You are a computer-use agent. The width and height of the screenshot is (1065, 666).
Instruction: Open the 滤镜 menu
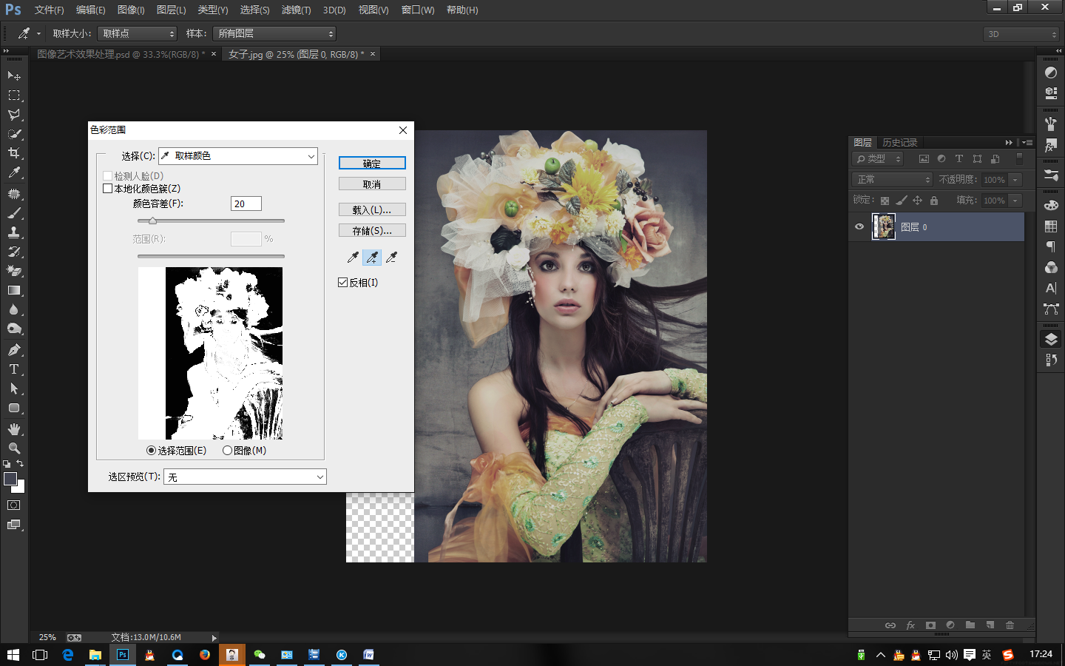tap(296, 10)
